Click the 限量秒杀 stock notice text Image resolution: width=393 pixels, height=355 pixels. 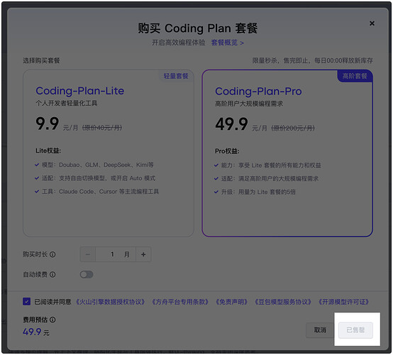click(x=312, y=60)
